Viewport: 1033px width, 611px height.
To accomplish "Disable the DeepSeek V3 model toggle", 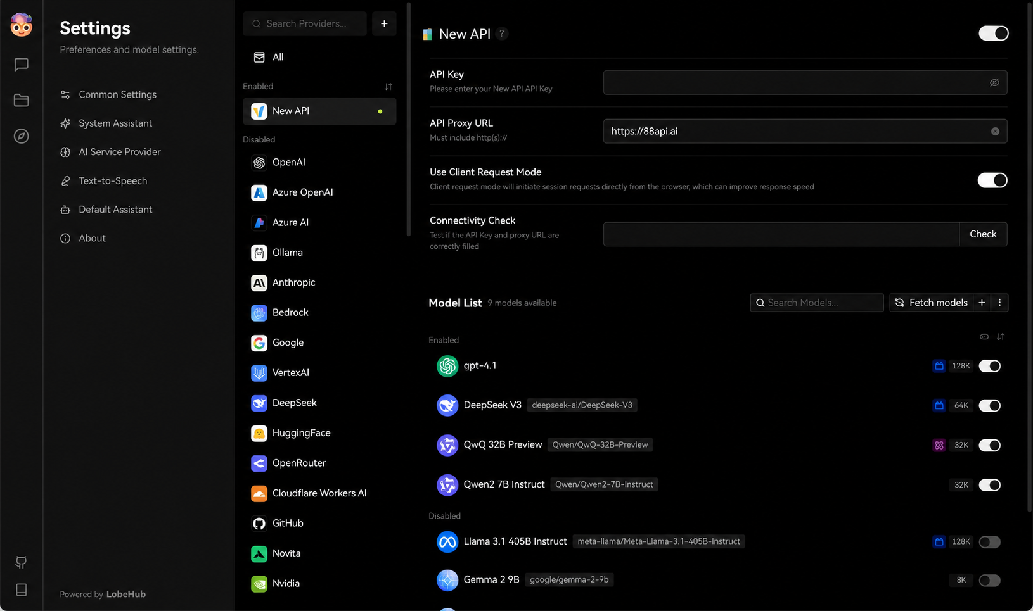I will point(989,405).
